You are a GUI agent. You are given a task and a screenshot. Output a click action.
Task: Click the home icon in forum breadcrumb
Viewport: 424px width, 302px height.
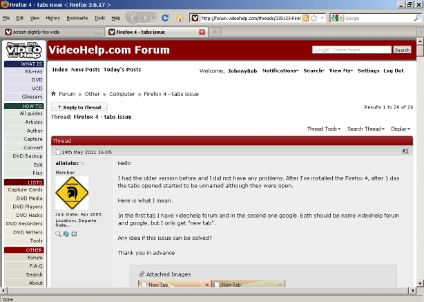point(54,93)
